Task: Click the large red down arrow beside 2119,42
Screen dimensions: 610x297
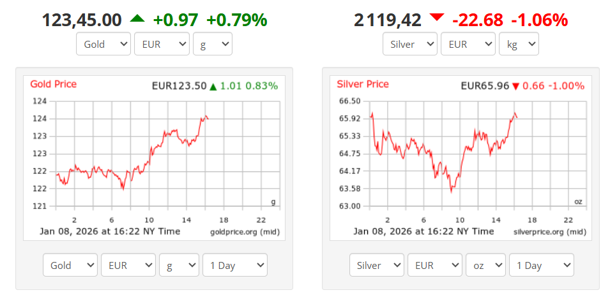Action: pos(437,18)
